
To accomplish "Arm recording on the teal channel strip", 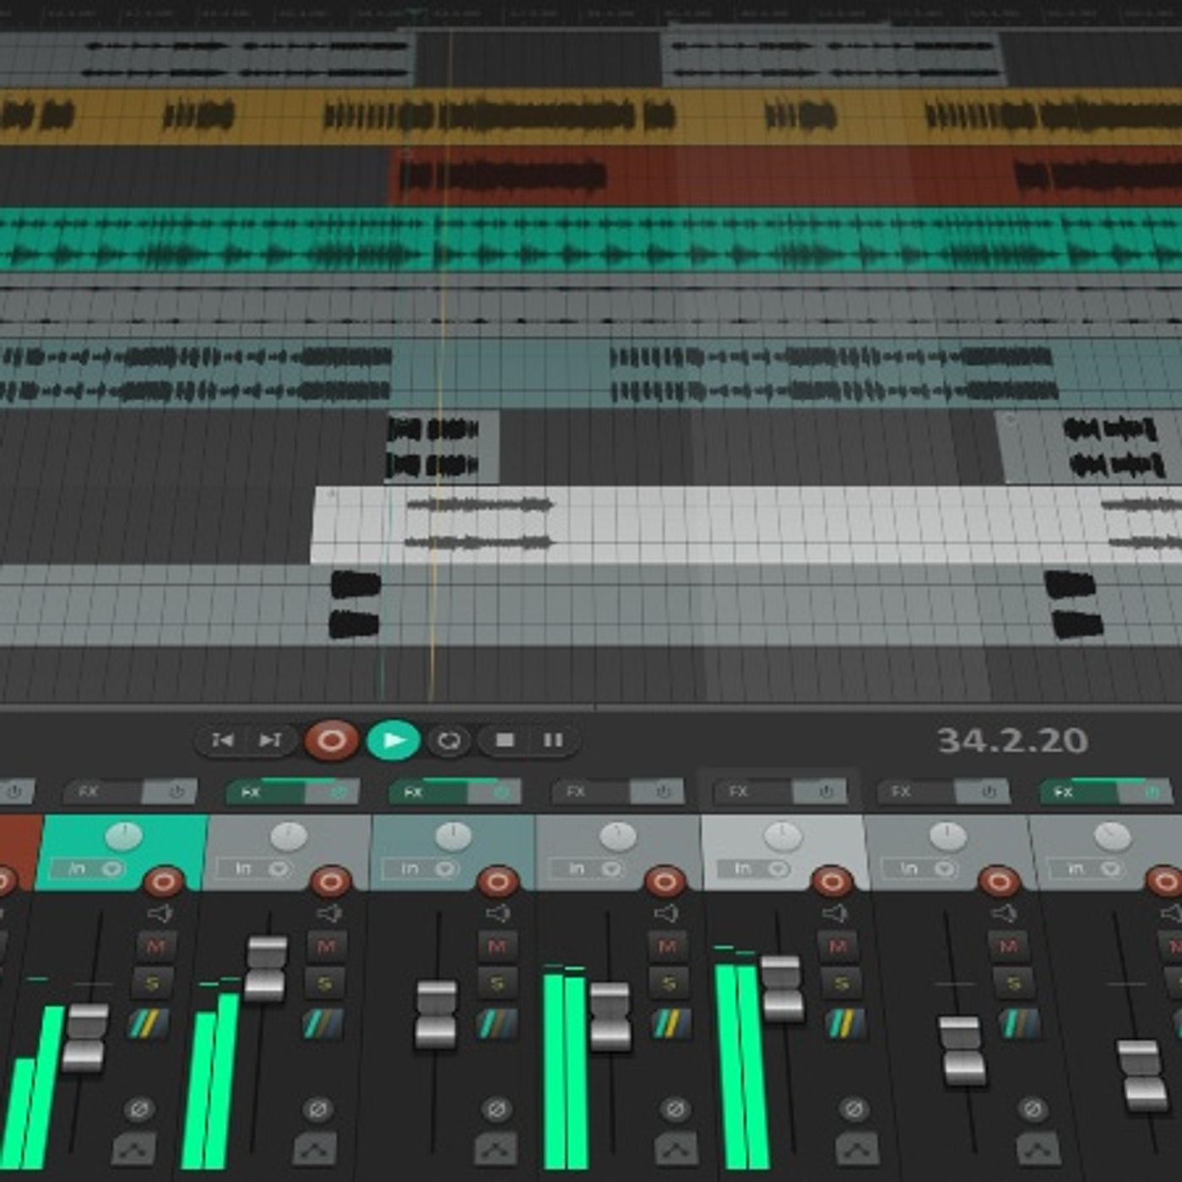I will click(x=163, y=882).
